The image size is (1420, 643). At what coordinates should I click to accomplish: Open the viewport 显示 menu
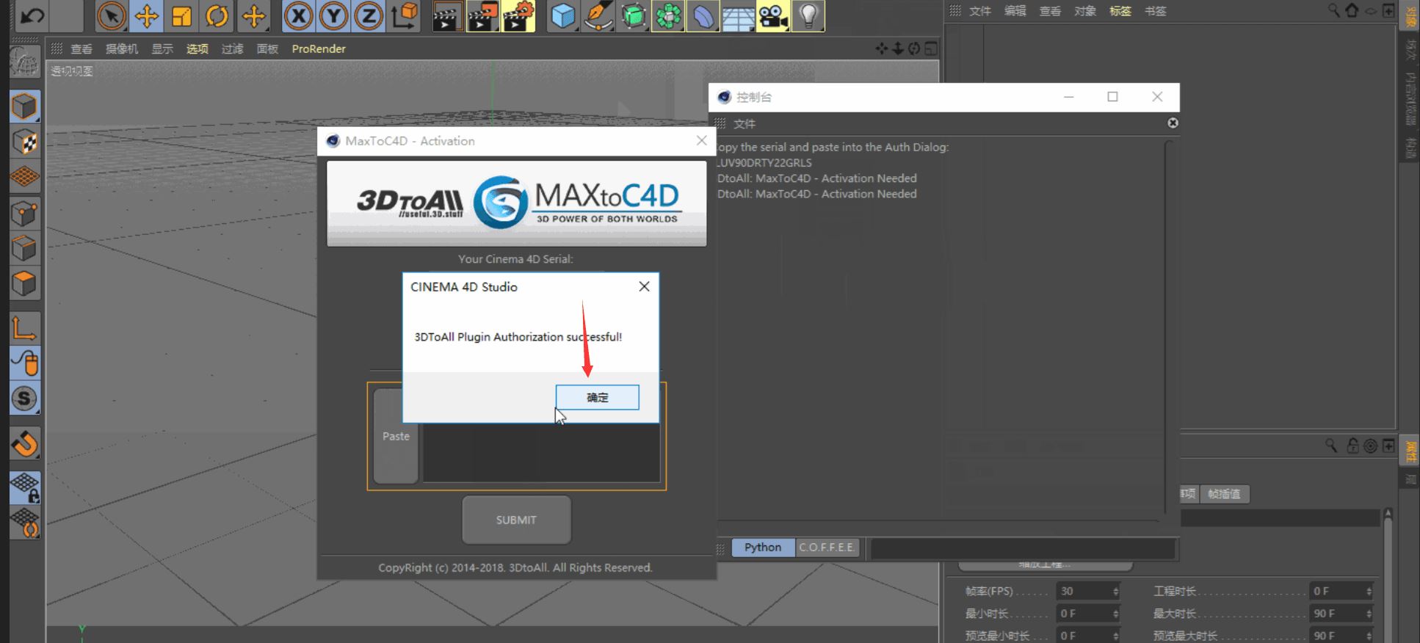pos(162,49)
